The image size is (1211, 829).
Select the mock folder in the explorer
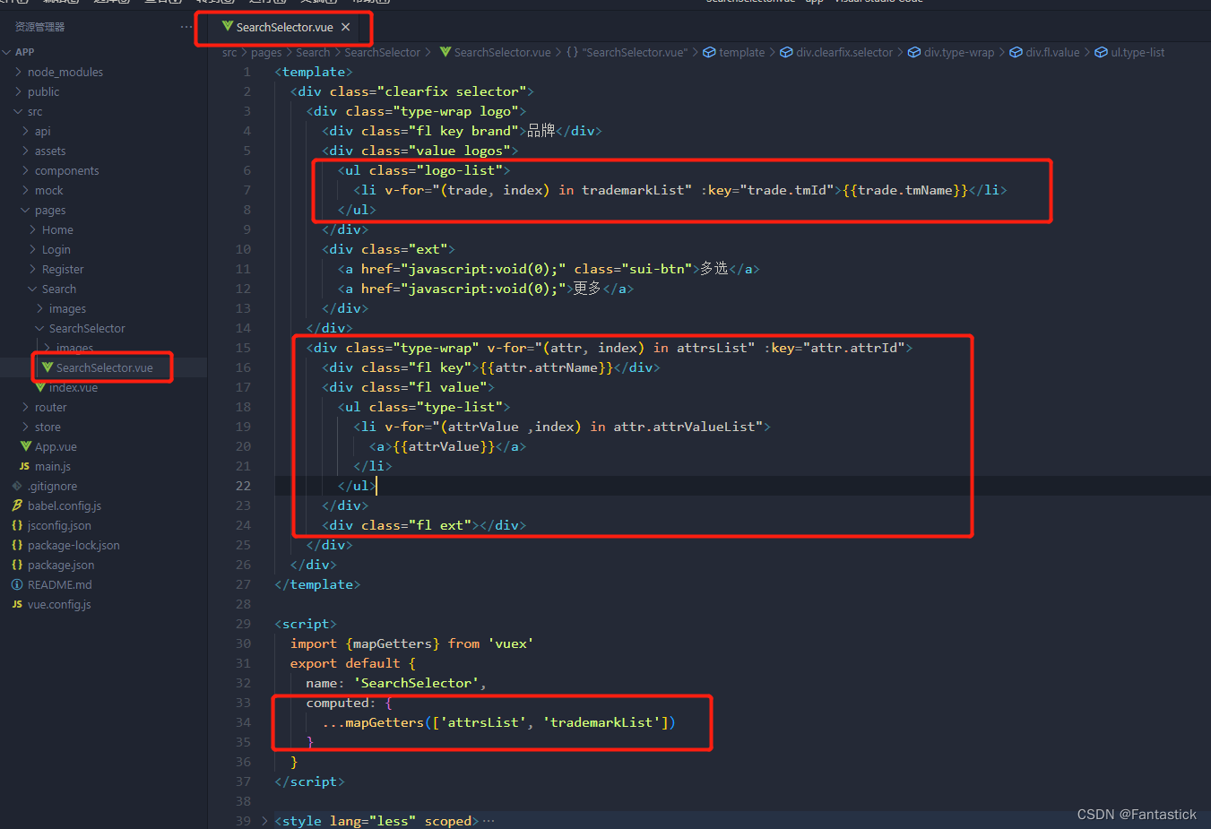coord(48,190)
